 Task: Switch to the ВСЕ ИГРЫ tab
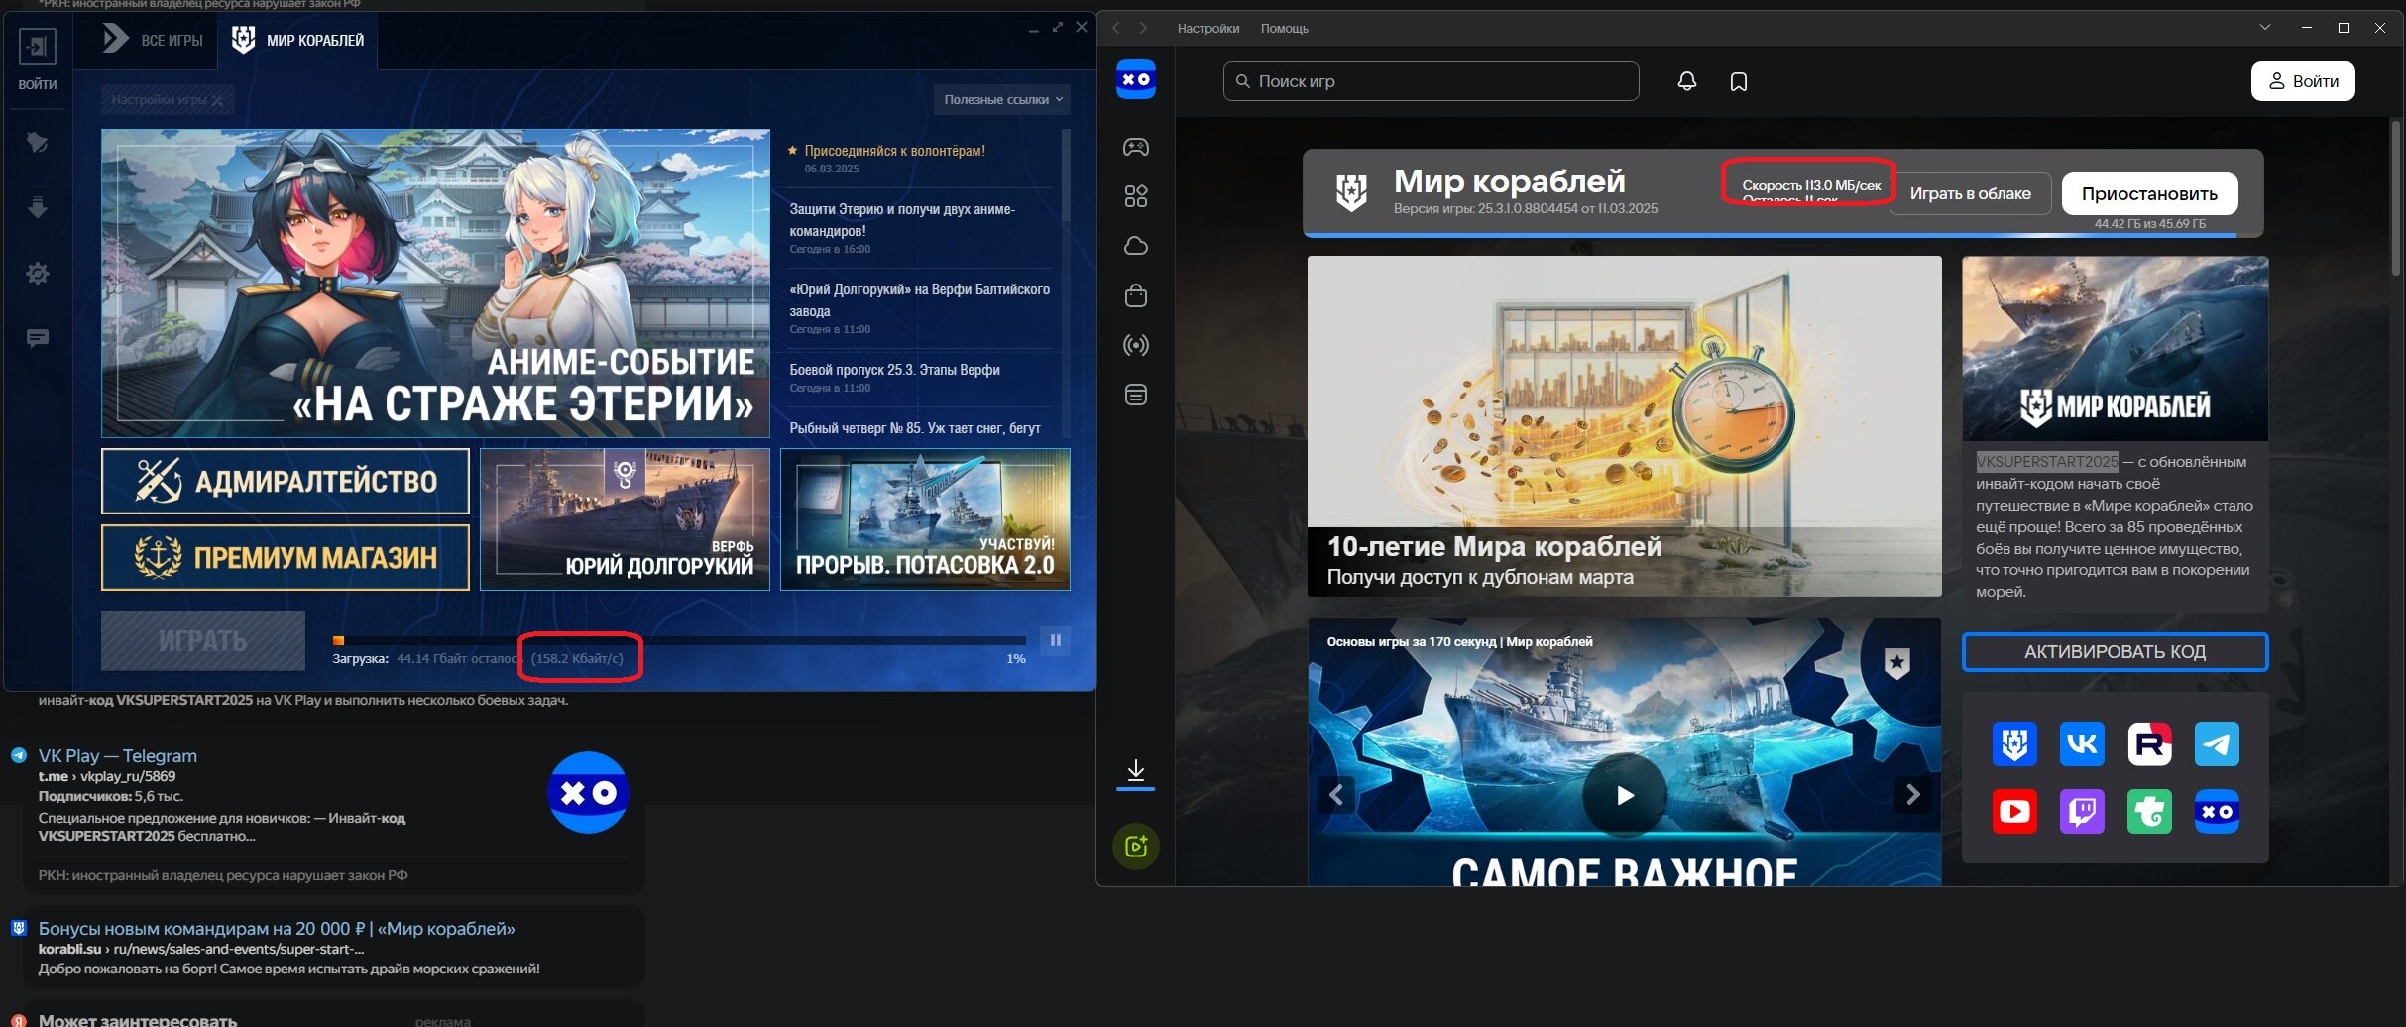pos(153,40)
